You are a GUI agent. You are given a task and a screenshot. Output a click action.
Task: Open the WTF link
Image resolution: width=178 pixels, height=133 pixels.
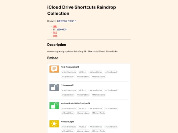click(55, 36)
